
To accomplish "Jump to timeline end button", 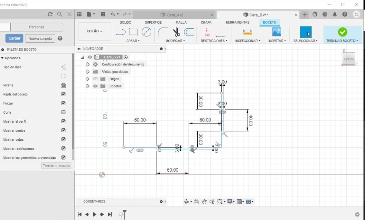I will pos(110,215).
